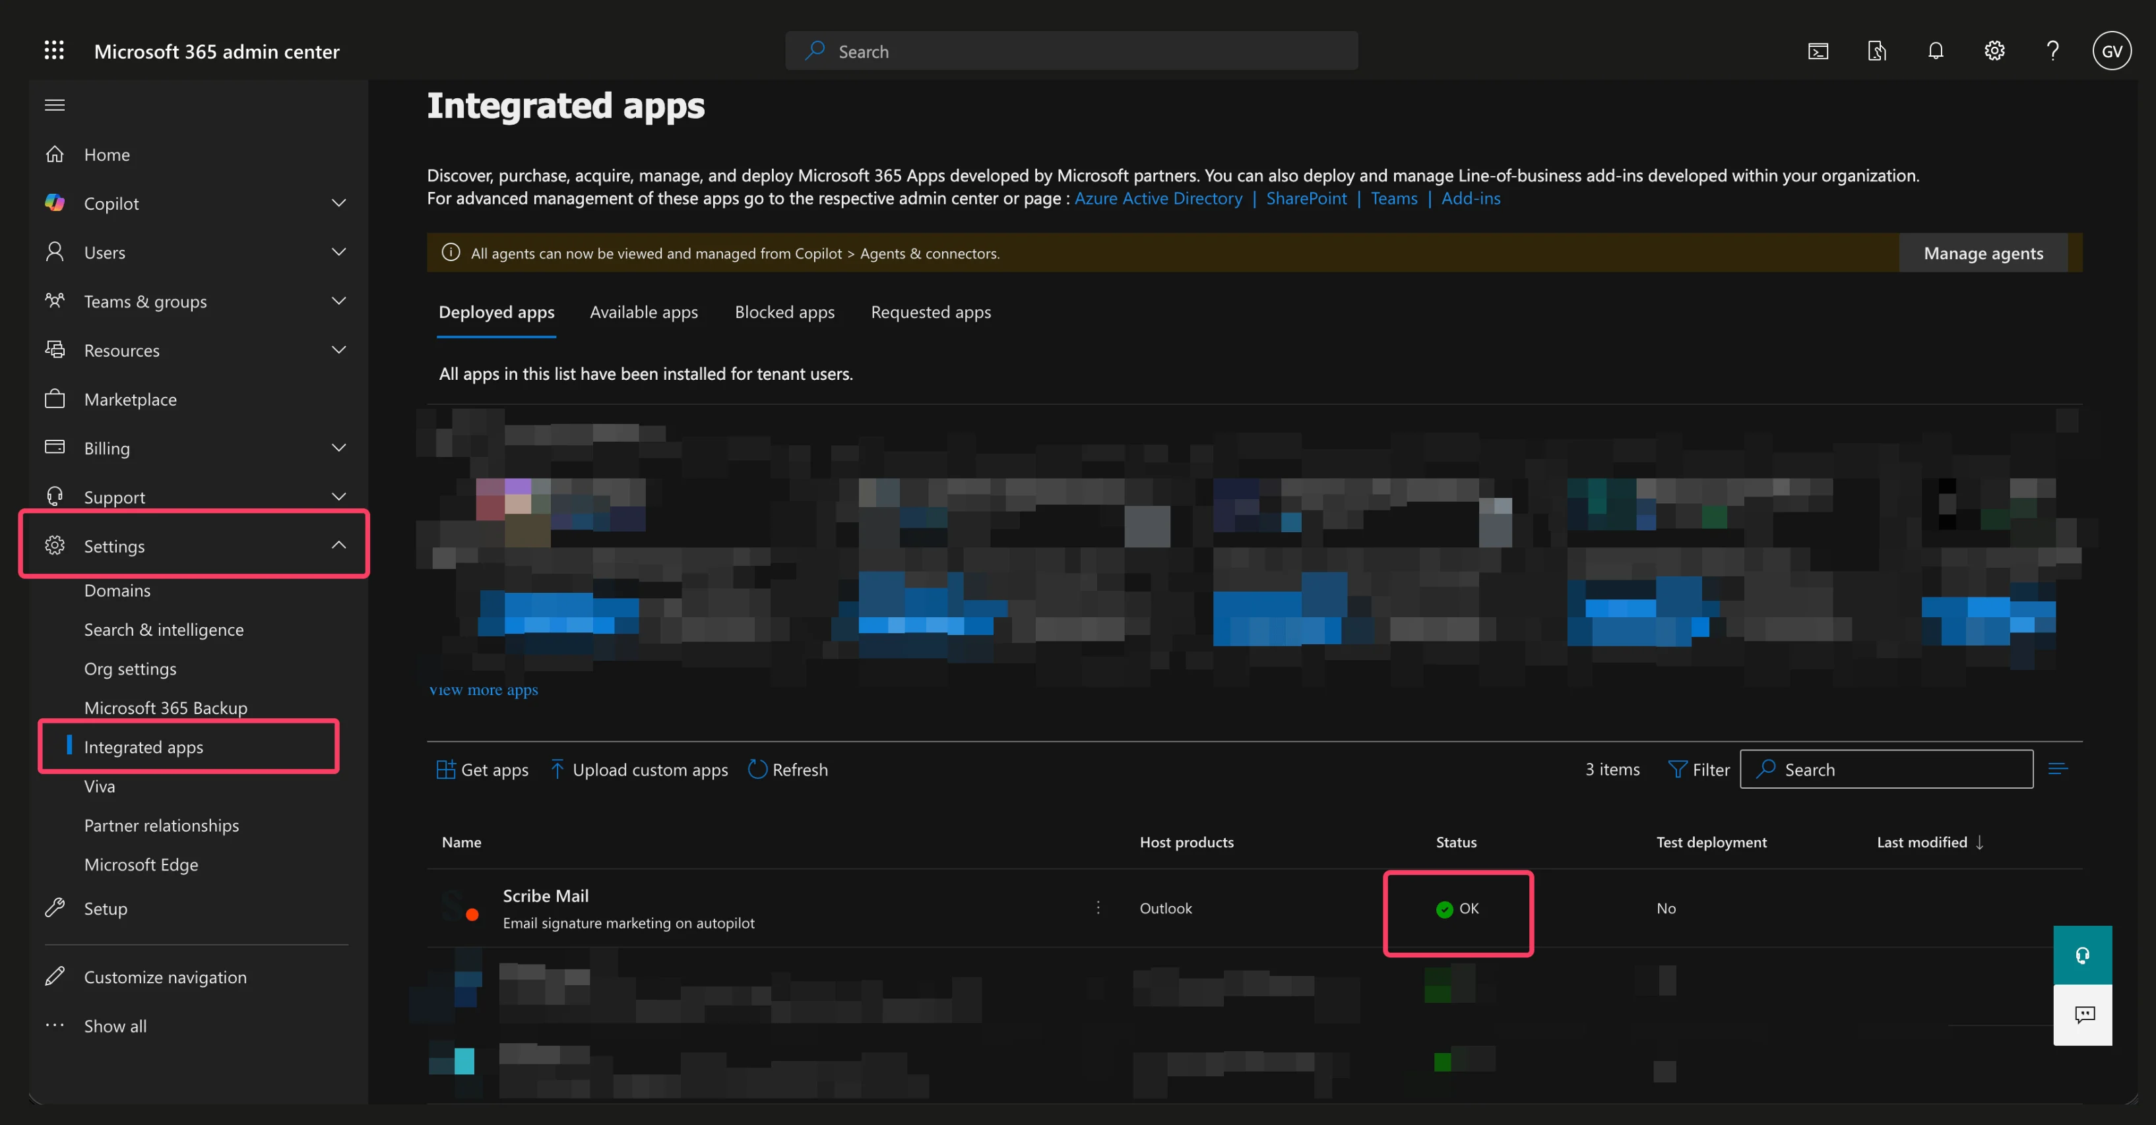Open the app launcher waffle icon
The width and height of the screenshot is (2156, 1125).
click(54, 50)
